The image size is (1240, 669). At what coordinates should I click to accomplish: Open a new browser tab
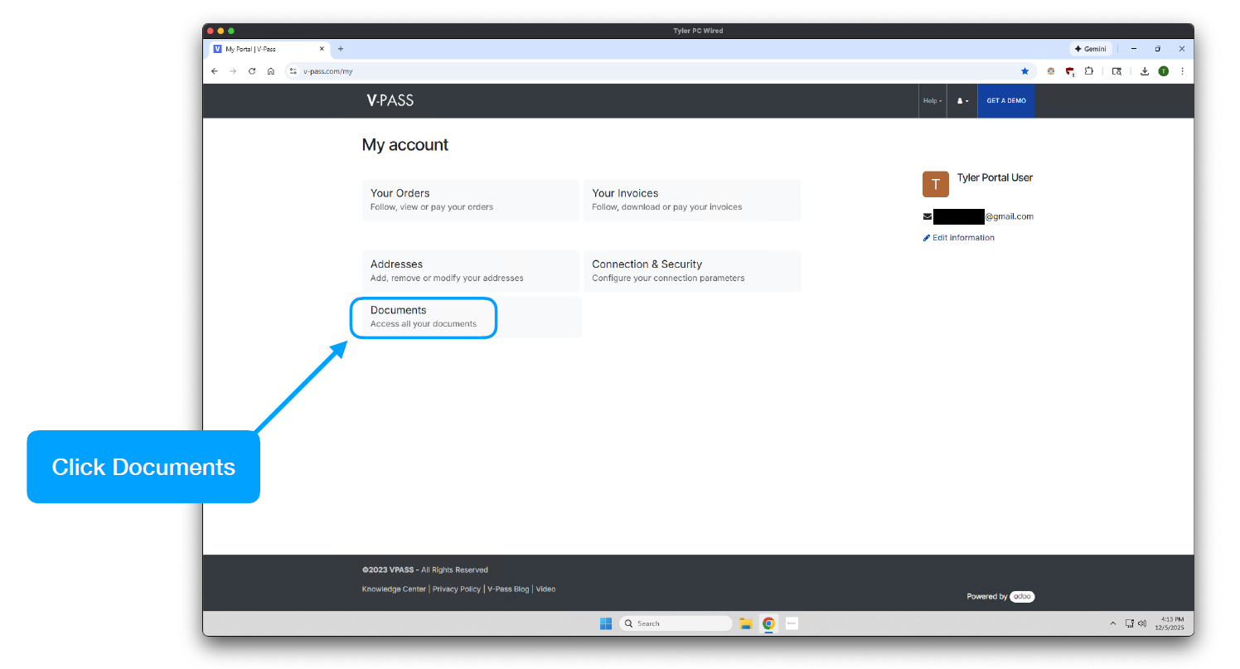click(x=341, y=49)
